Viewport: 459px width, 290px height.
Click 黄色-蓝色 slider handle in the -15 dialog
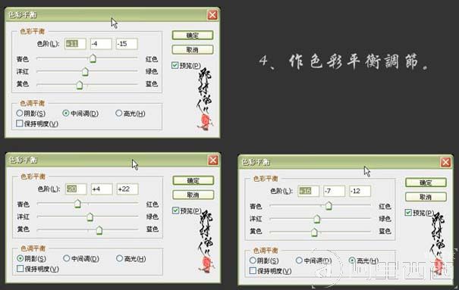(x=80, y=85)
